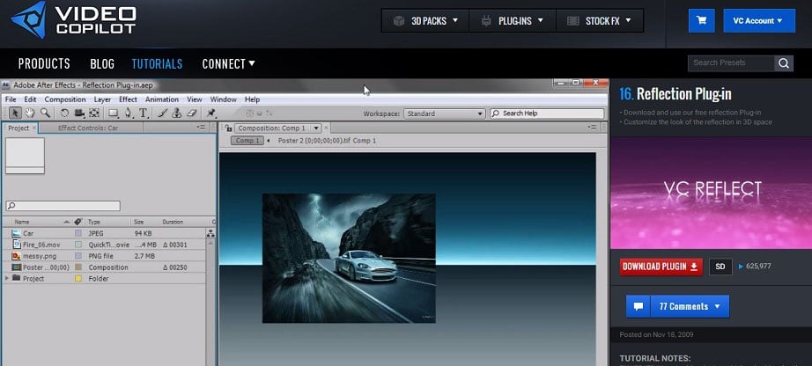812x366 pixels.
Task: Select the Pan Behind tool
Action: [93, 113]
